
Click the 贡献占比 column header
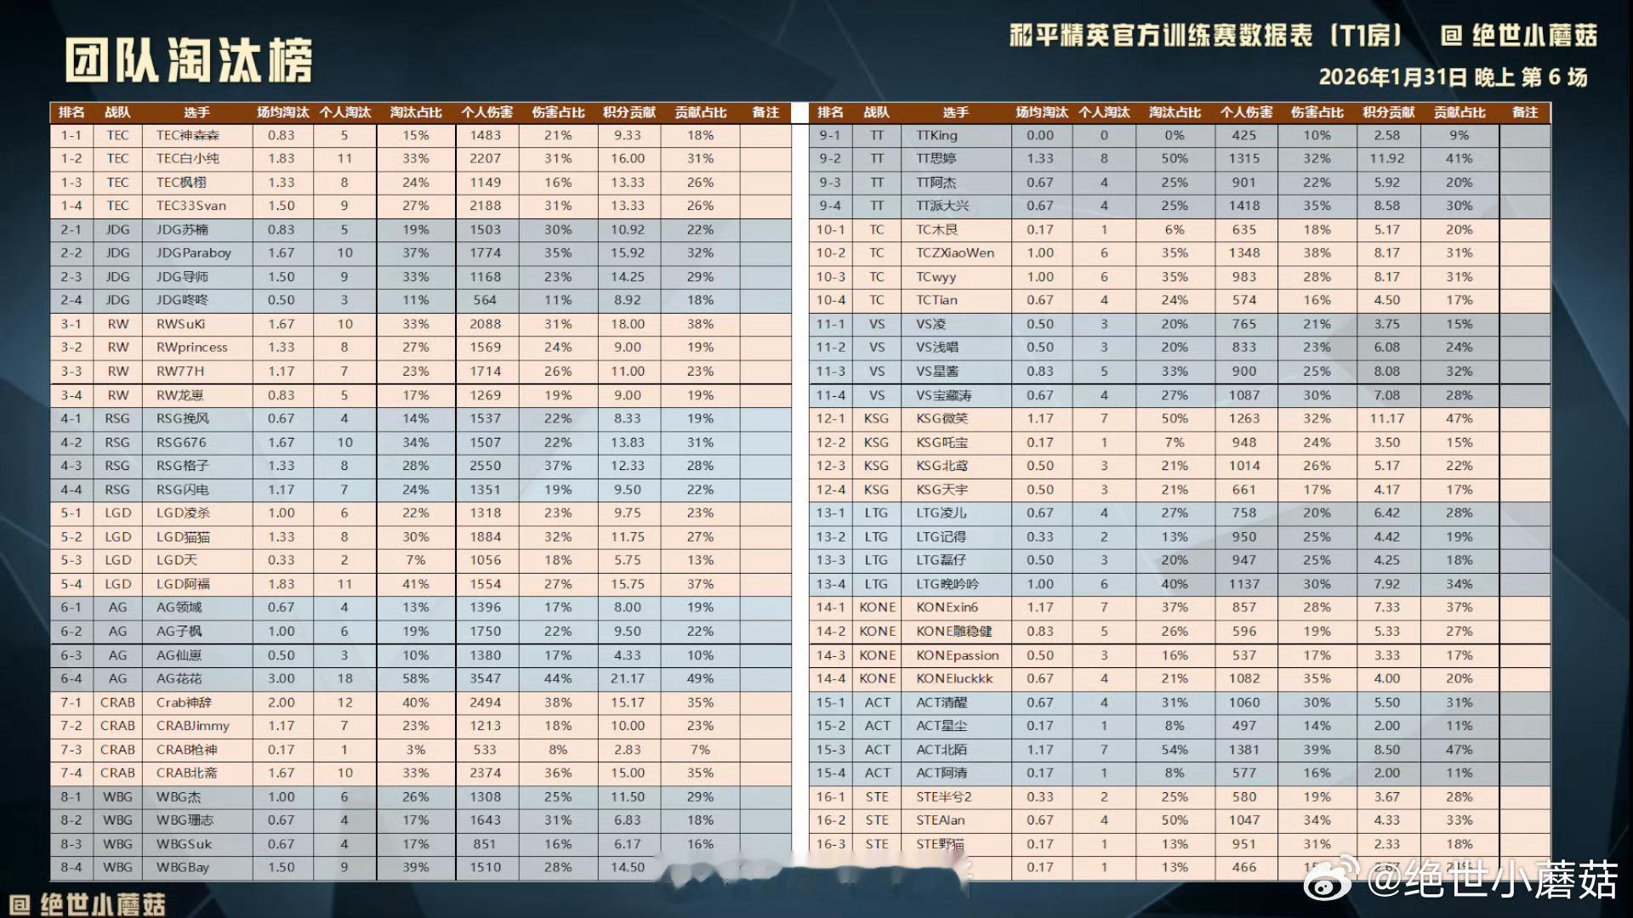coord(697,111)
